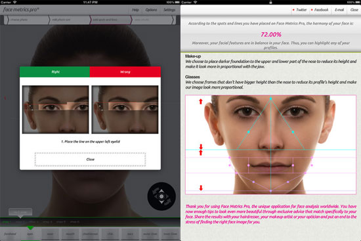Open the Options menu
This screenshot has width=361, height=241.
(x=151, y=10)
